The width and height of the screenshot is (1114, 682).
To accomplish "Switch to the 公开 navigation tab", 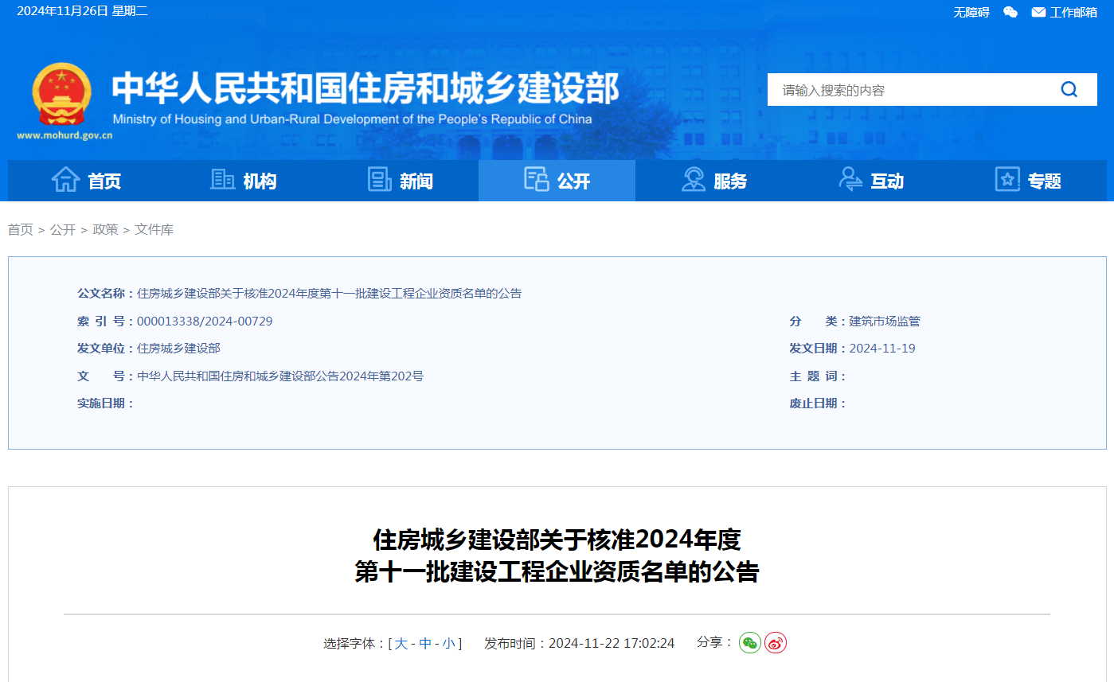I will (x=557, y=181).
